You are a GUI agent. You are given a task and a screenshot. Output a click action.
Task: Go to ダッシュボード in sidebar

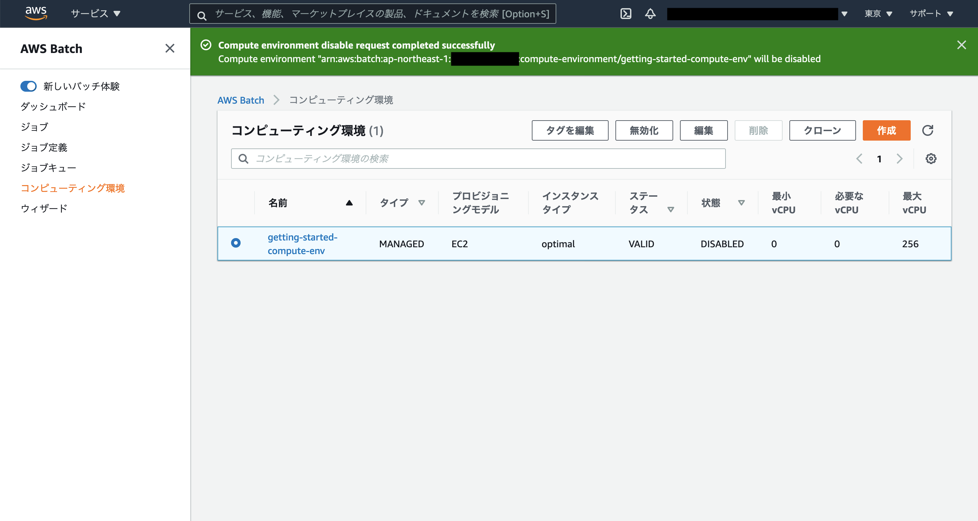pos(53,107)
